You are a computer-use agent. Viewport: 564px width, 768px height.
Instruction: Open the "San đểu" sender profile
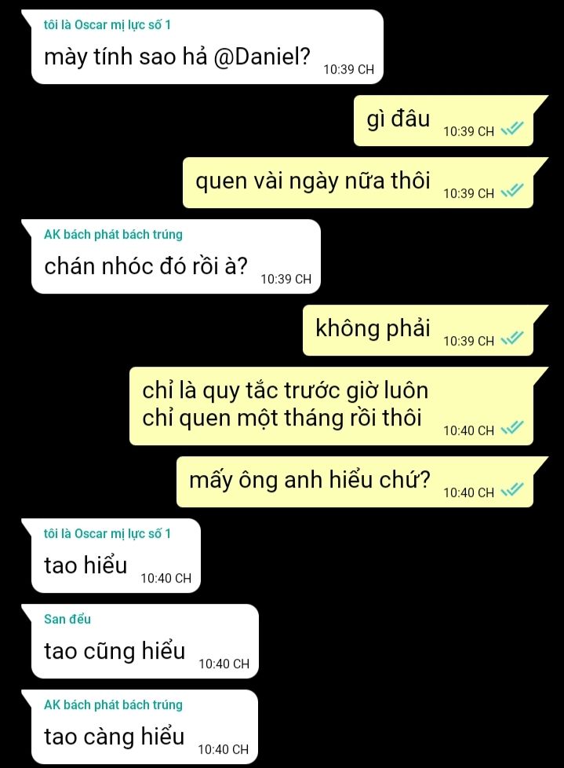pos(67,619)
